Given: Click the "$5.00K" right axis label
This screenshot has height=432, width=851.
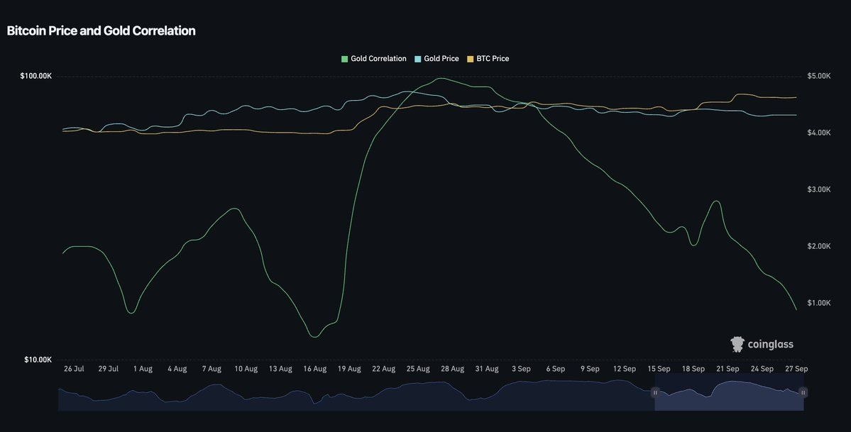Looking at the screenshot, I should (x=819, y=76).
